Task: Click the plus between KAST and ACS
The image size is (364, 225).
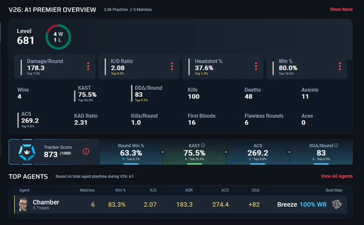Action: 226,152
